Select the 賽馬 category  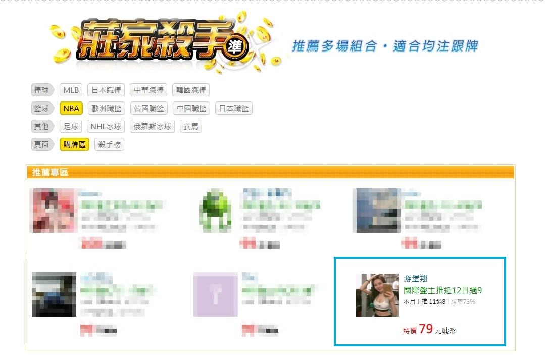coord(191,126)
